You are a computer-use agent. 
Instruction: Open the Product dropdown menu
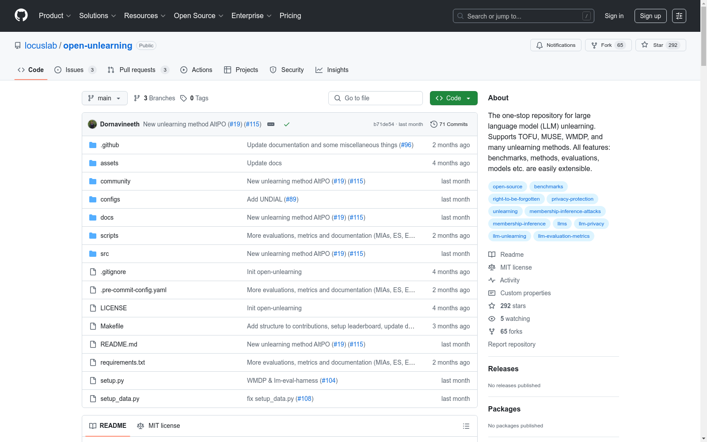55,16
